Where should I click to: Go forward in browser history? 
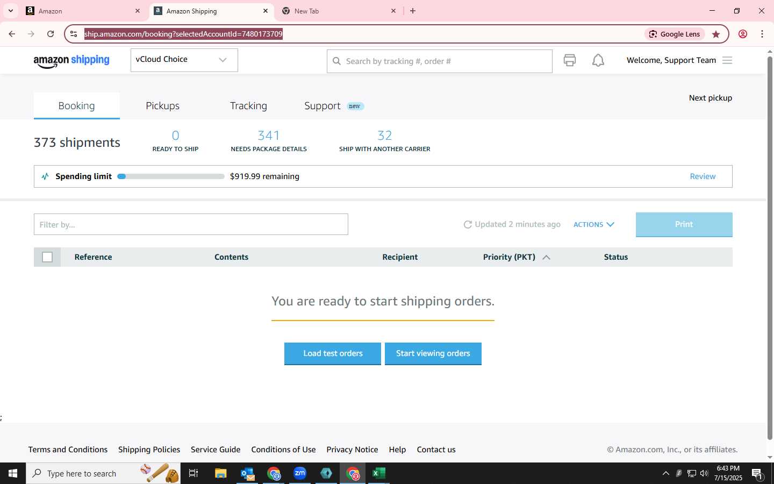click(31, 34)
